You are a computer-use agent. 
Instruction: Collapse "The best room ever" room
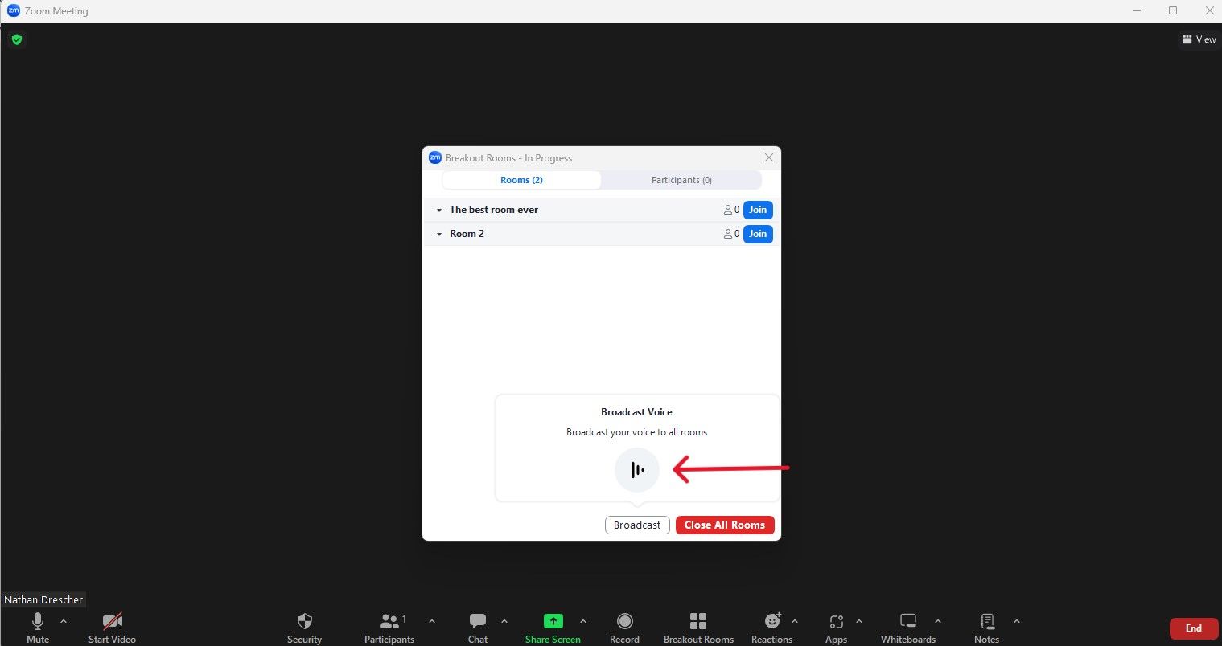[x=439, y=211]
